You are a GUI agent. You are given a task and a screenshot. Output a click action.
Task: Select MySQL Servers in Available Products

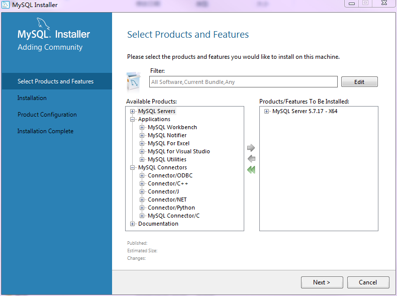pos(157,111)
